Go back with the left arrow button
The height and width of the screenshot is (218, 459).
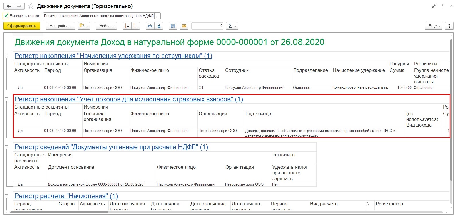pyautogui.click(x=9, y=6)
